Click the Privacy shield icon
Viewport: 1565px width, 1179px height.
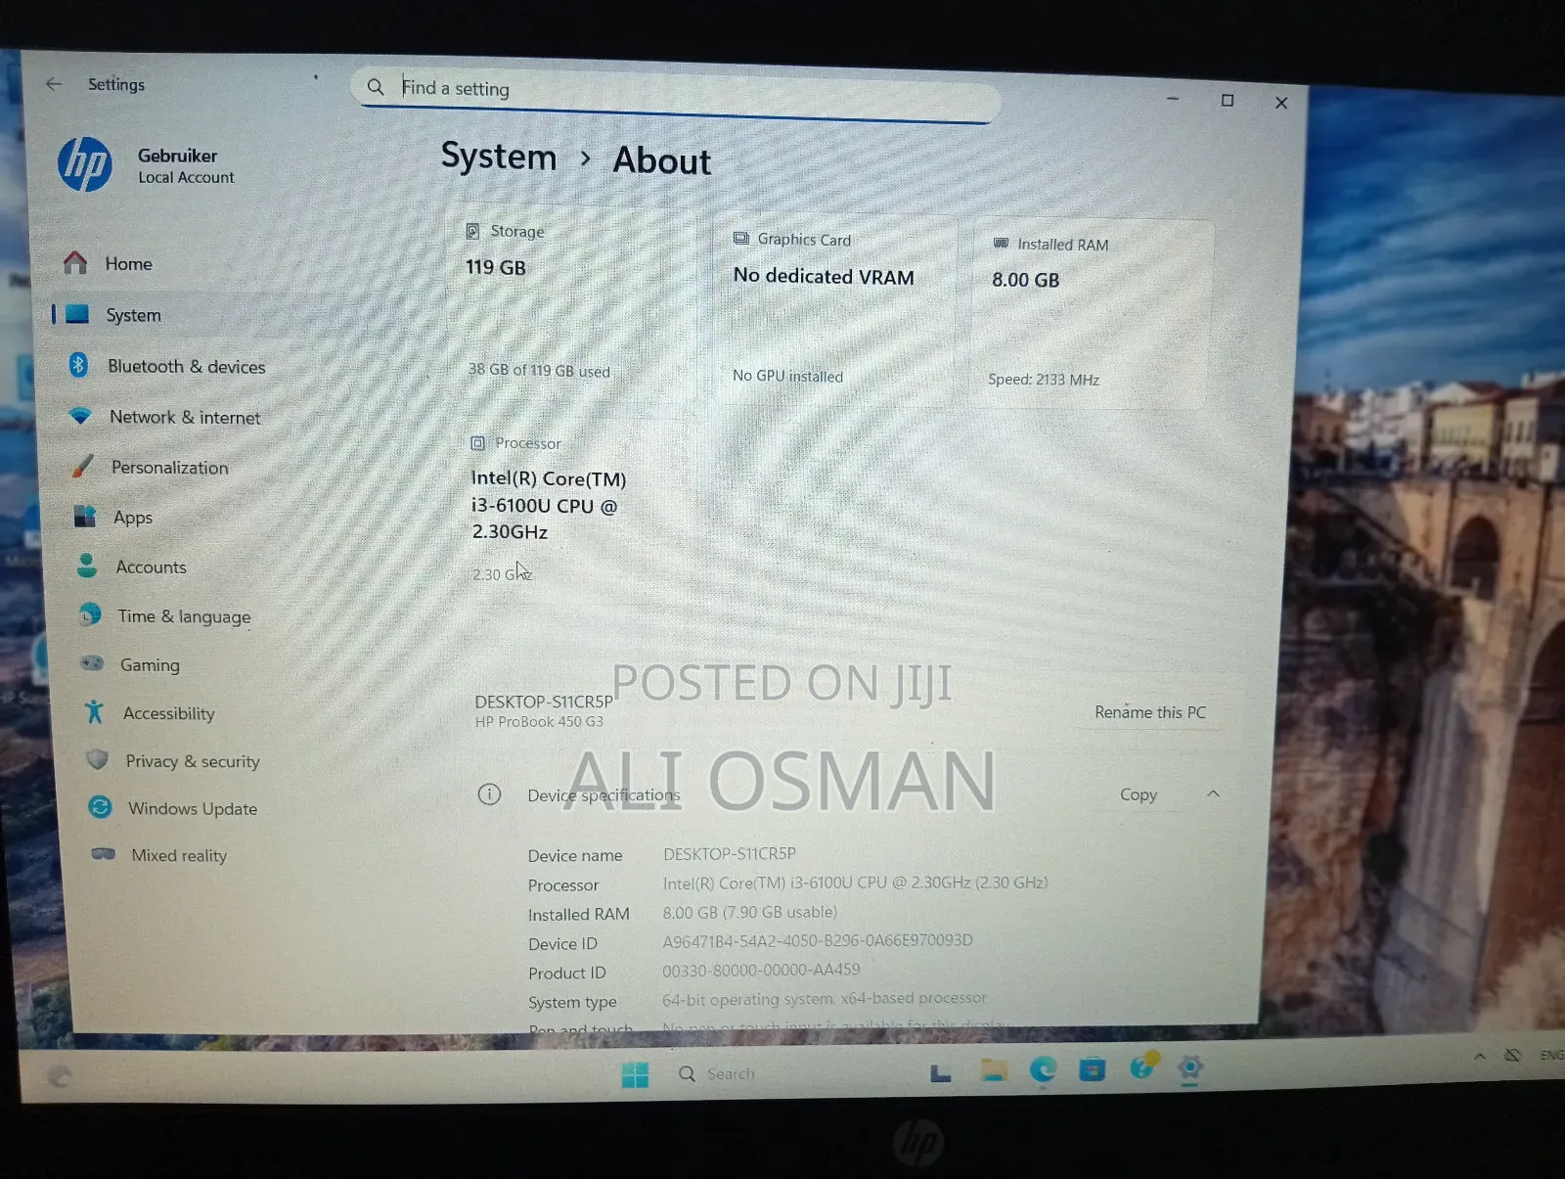[x=97, y=759]
